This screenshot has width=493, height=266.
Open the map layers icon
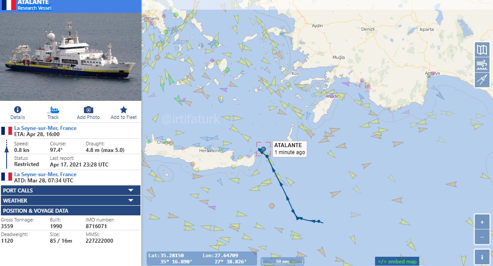point(482,50)
